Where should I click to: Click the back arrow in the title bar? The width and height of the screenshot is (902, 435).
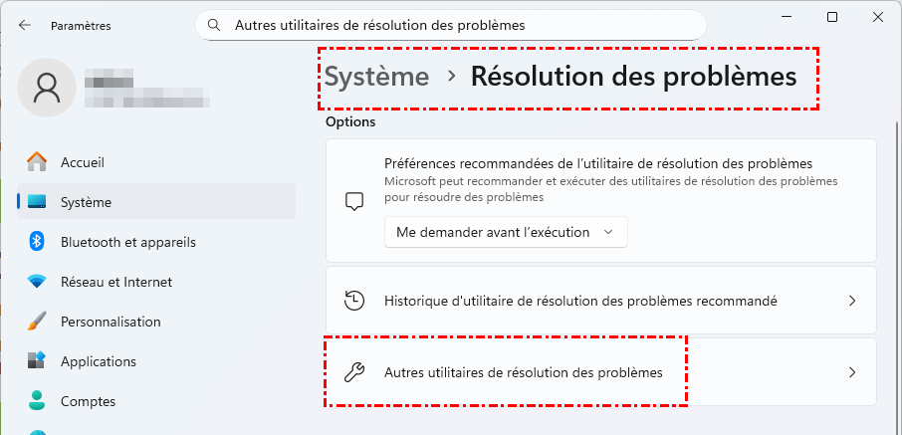tap(25, 25)
